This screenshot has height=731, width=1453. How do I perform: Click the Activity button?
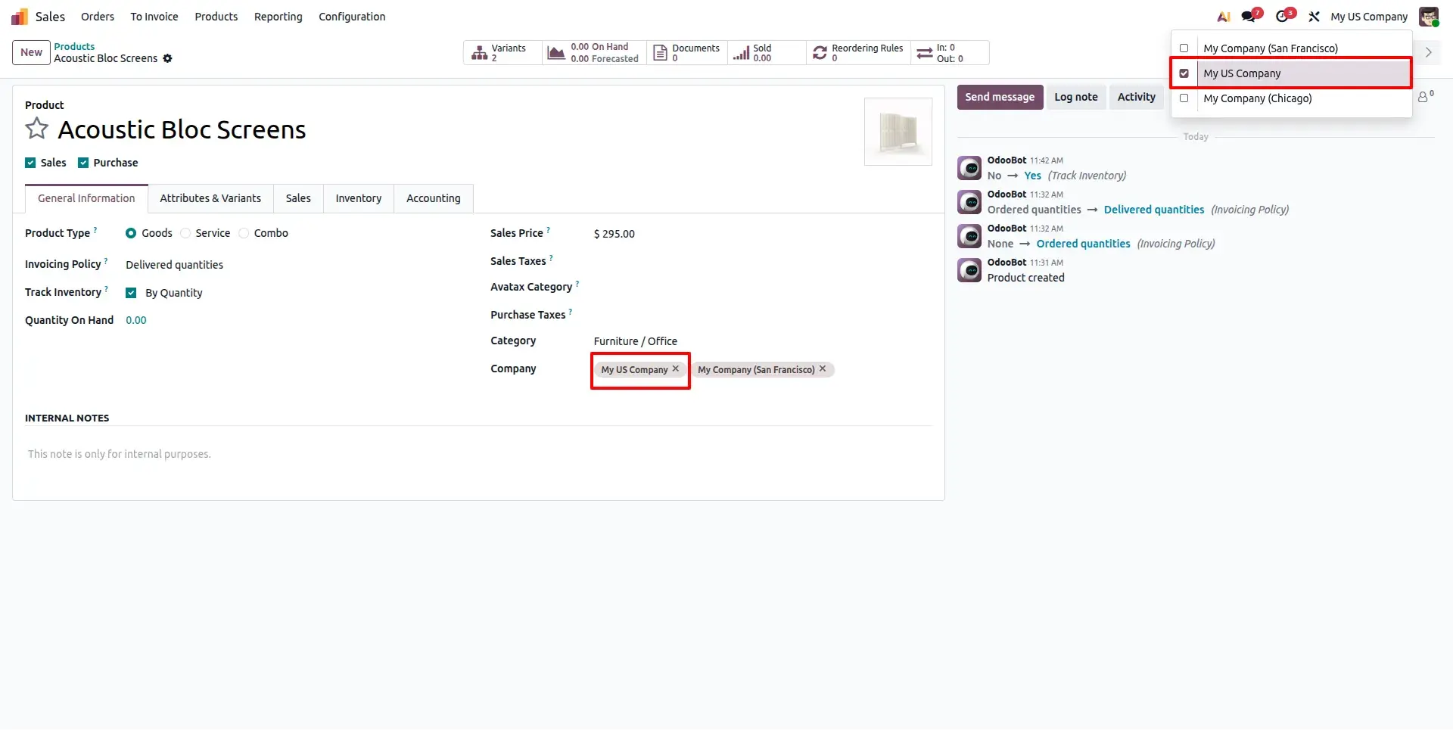point(1137,97)
